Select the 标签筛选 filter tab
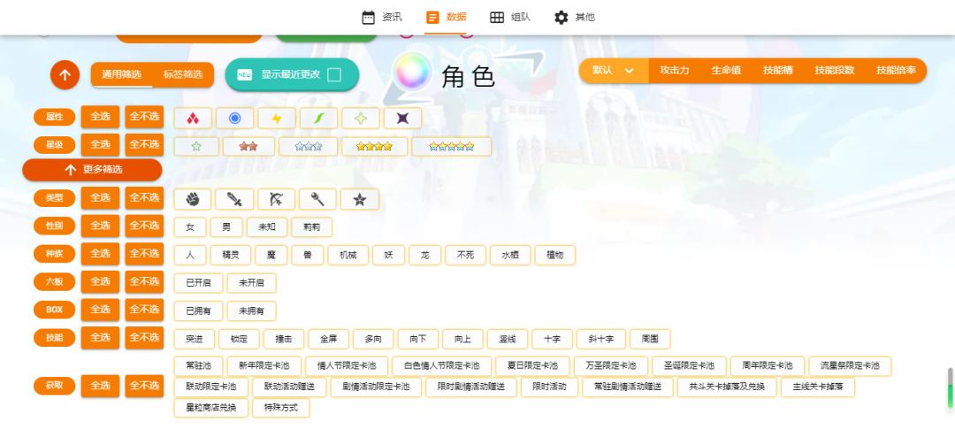The image size is (955, 437). pyautogui.click(x=183, y=74)
